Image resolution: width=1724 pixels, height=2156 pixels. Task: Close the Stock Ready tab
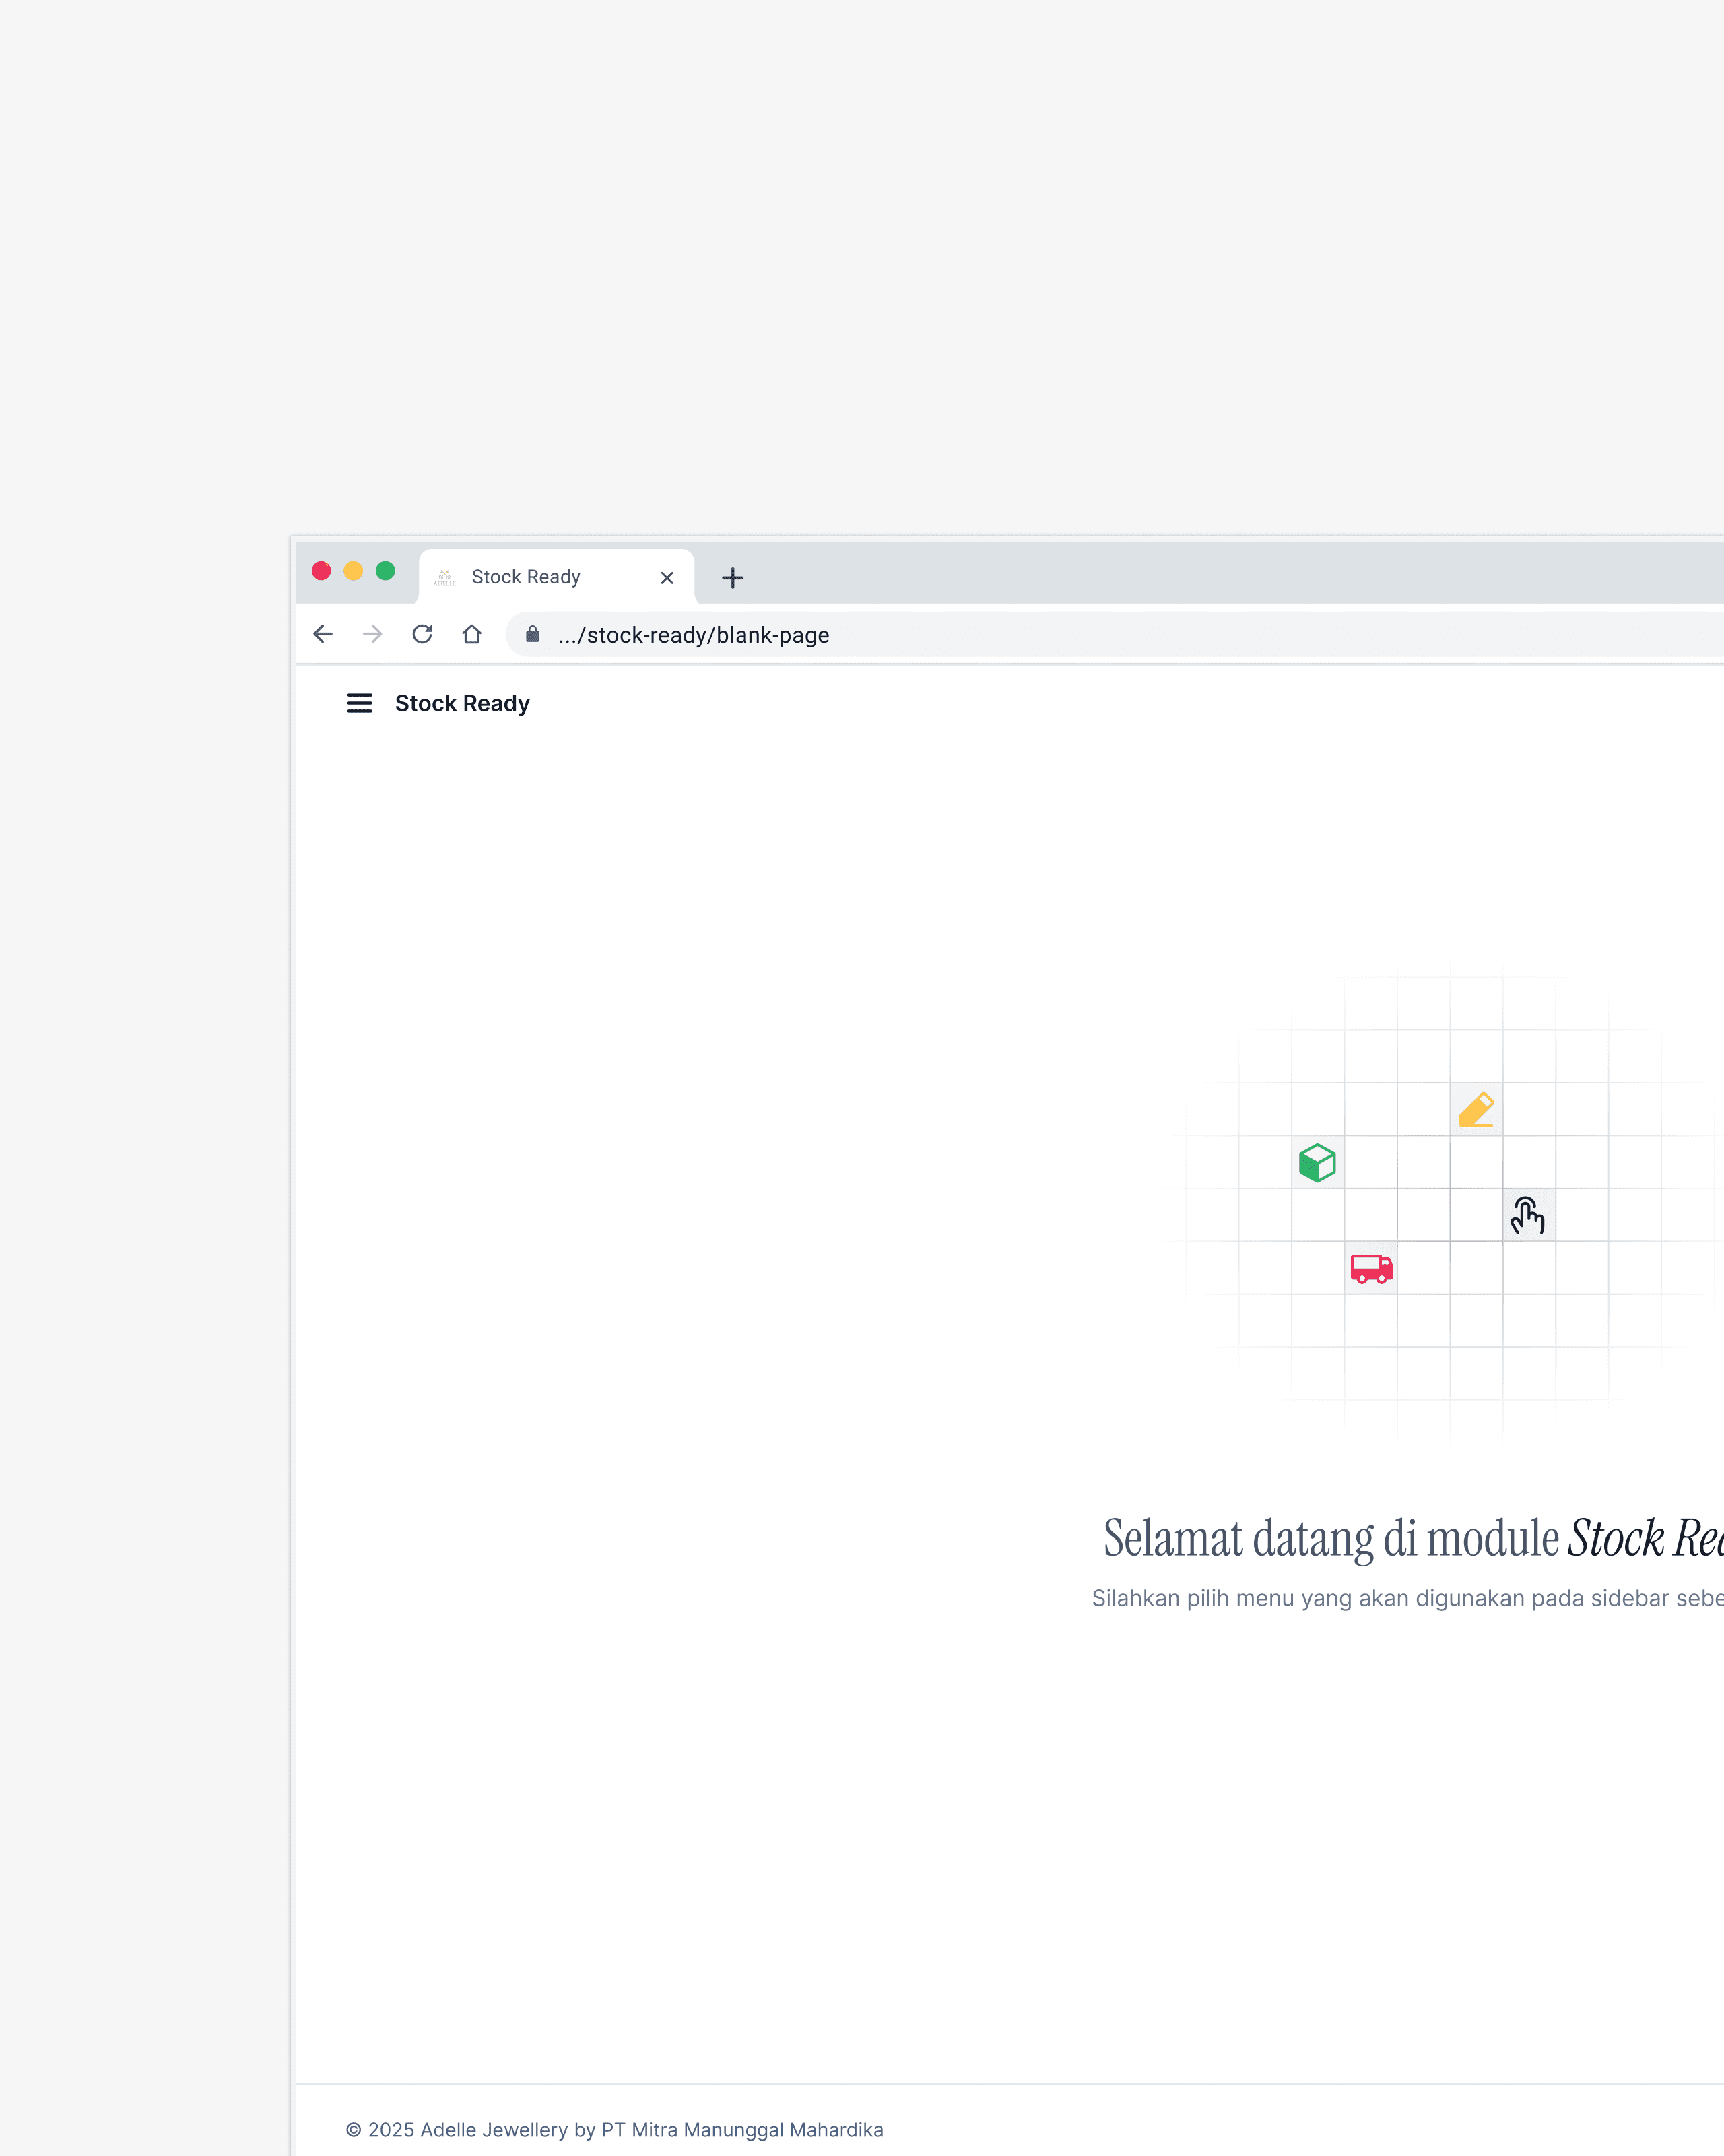pos(667,578)
